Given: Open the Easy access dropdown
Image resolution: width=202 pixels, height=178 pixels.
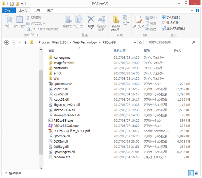Looking at the screenshot, I should pos(126,23).
